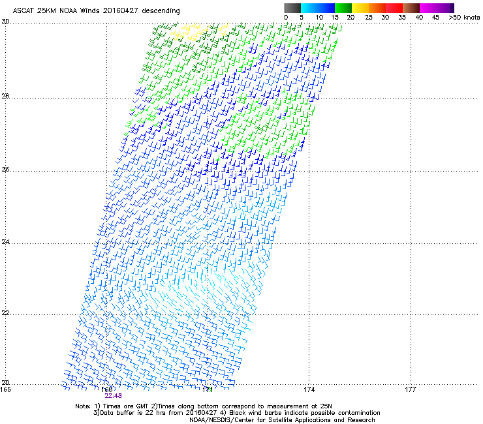Click the legend label '5'

(302, 17)
